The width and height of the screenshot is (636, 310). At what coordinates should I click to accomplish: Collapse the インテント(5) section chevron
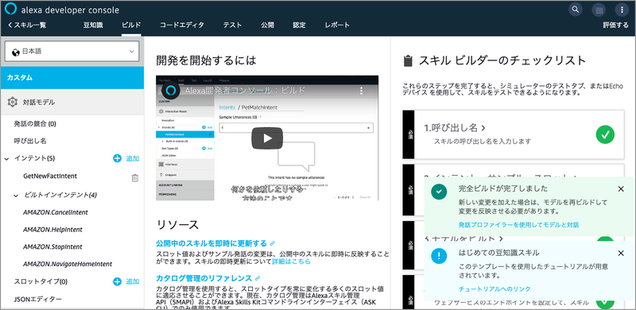[x=6, y=159]
